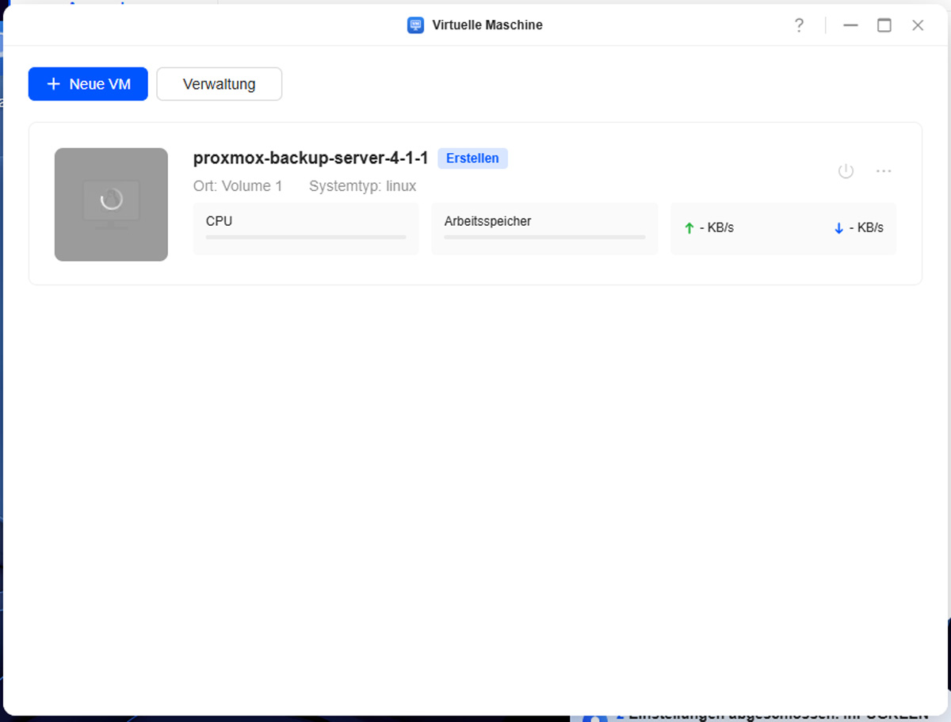
Task: Click the loading spinner on VM thumbnail
Action: (x=111, y=200)
